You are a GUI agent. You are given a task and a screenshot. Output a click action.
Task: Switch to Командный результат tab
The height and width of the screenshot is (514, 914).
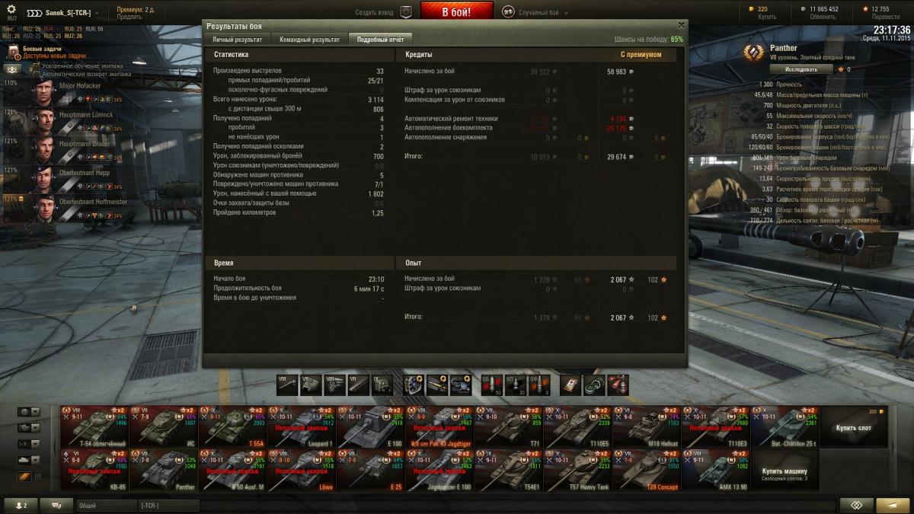coord(309,39)
